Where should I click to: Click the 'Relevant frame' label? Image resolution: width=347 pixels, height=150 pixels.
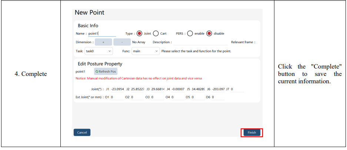point(243,42)
